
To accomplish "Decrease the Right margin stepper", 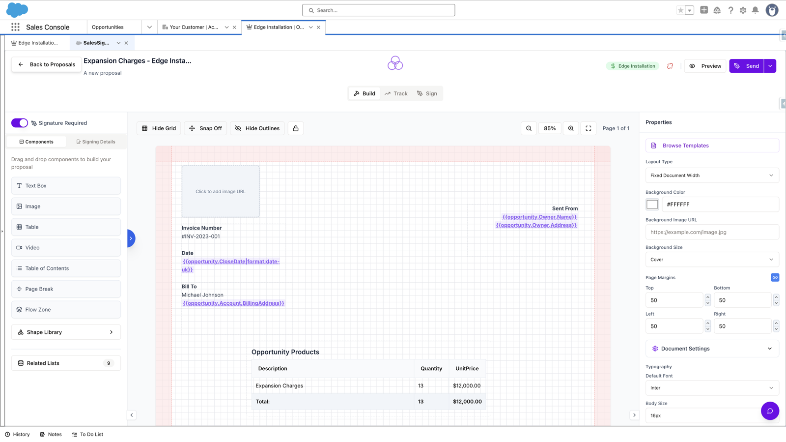I will pos(776,329).
